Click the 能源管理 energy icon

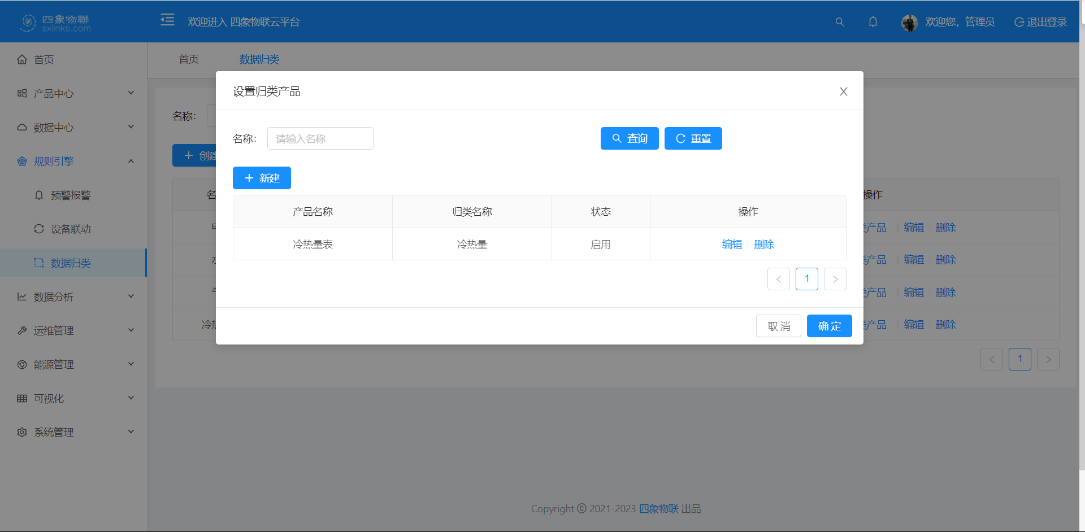[x=21, y=364]
